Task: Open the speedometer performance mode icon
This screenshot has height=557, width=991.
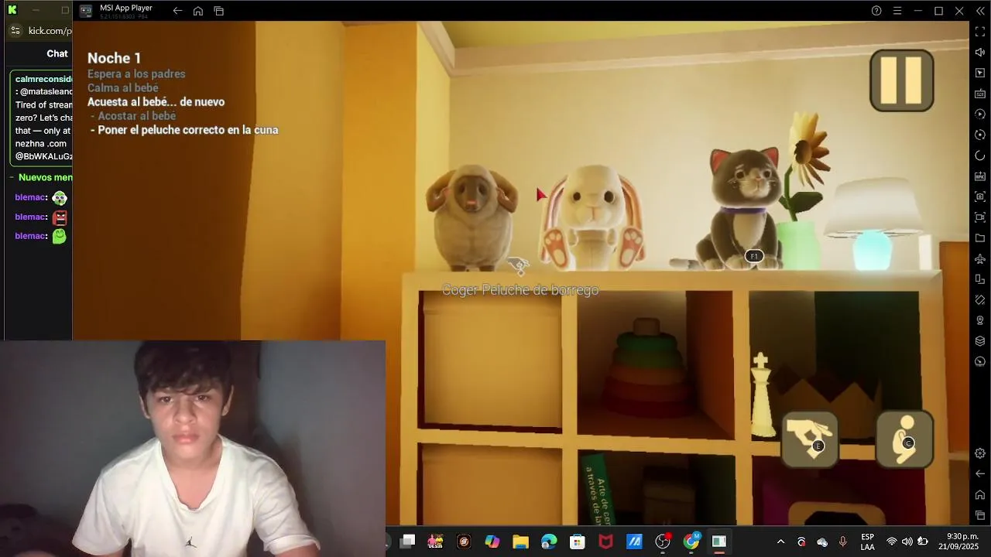Action: pyautogui.click(x=980, y=361)
